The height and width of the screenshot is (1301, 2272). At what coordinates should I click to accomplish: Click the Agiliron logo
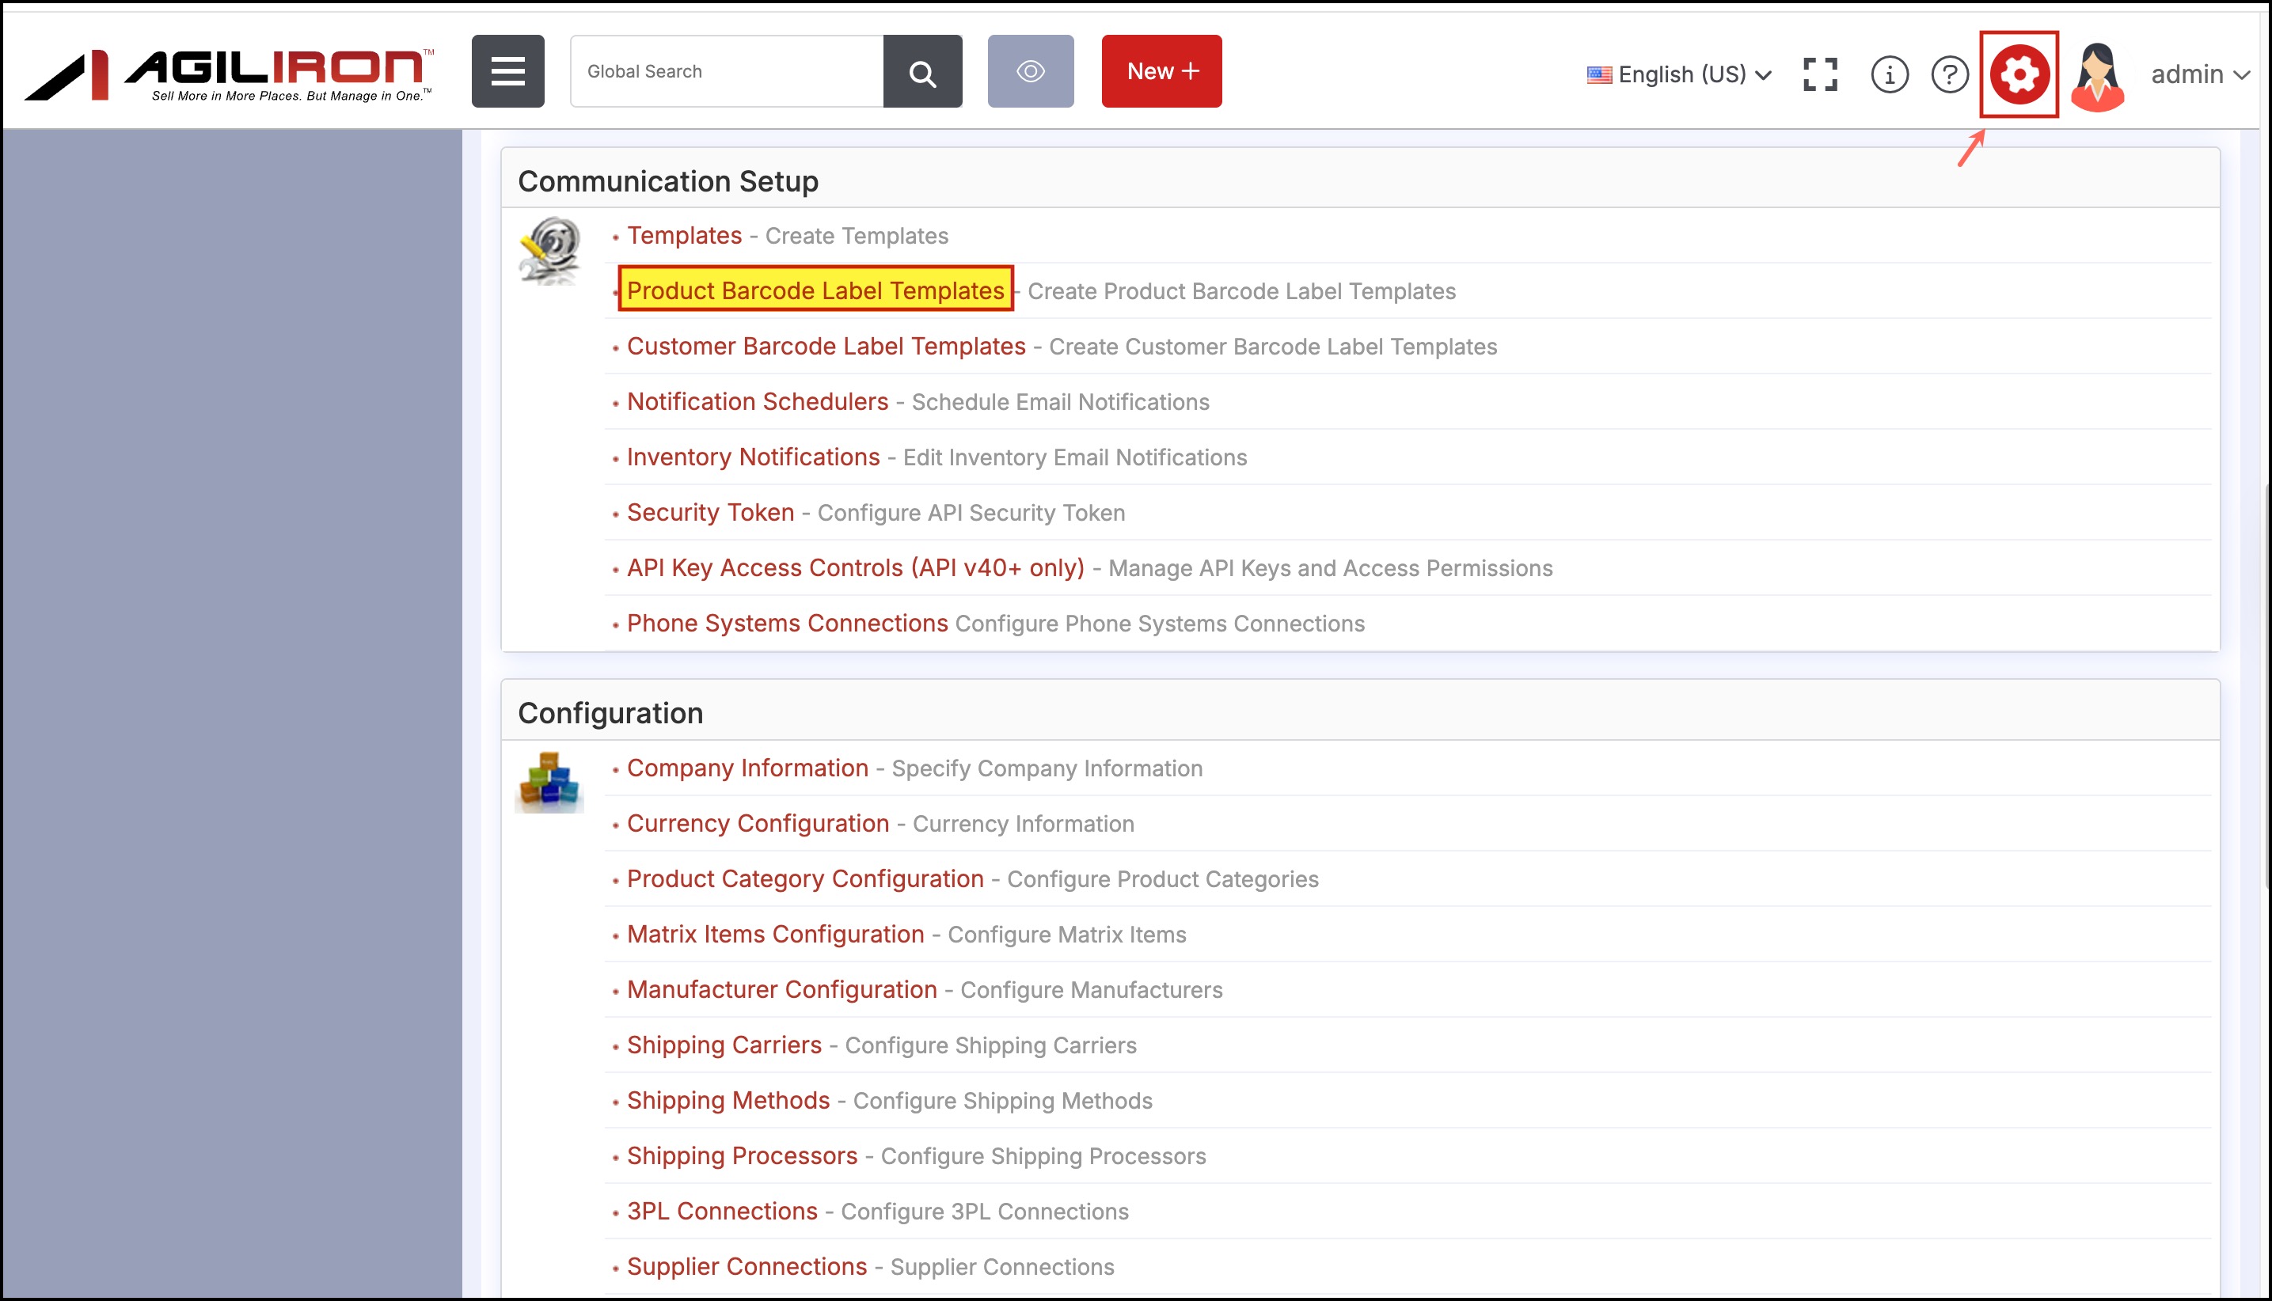pos(230,74)
